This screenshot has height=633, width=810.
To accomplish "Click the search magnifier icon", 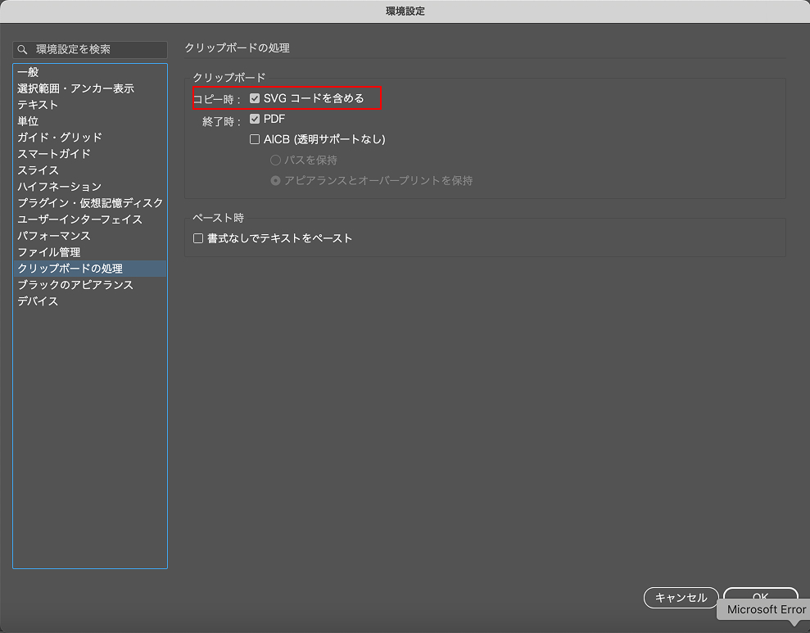I will (x=23, y=50).
